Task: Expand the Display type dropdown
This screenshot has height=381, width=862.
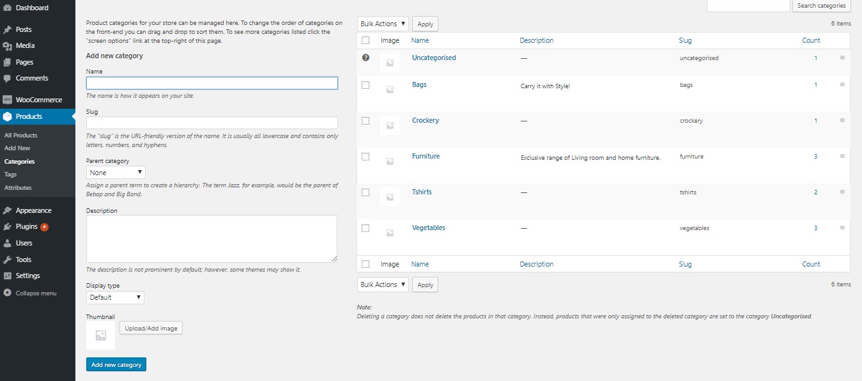Action: [115, 297]
